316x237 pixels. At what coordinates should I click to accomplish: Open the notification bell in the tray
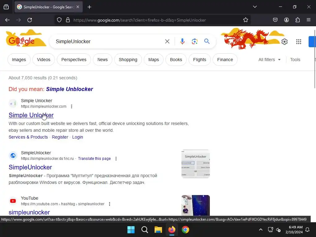pos(307,230)
